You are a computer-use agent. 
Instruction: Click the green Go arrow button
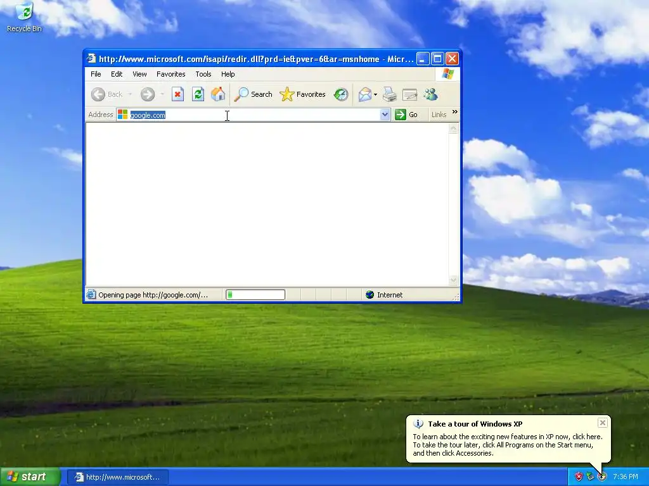point(406,115)
